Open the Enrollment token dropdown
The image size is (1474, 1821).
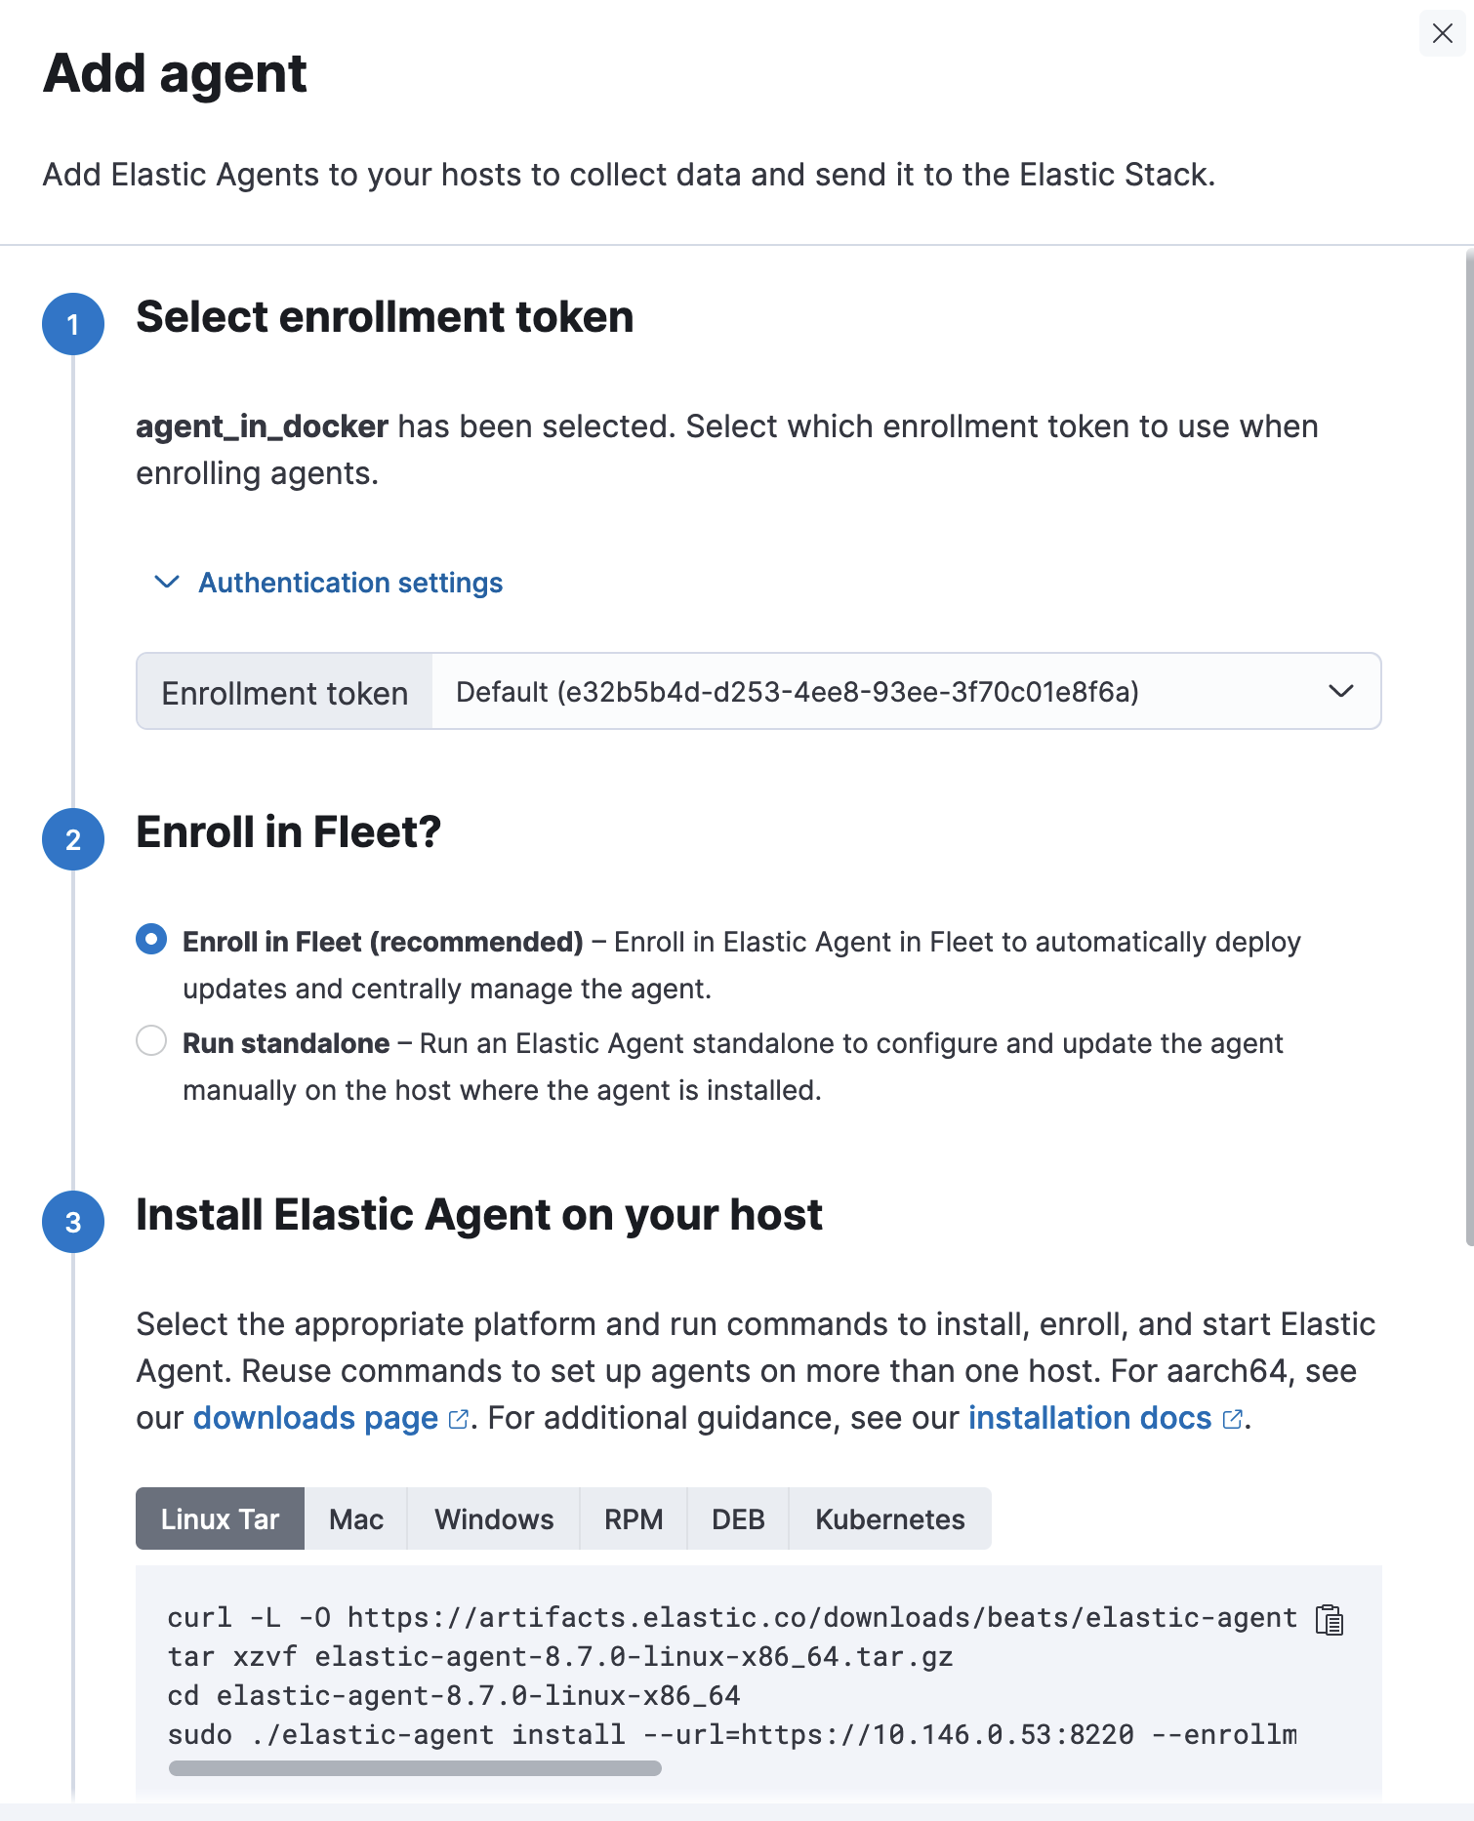(x=879, y=692)
